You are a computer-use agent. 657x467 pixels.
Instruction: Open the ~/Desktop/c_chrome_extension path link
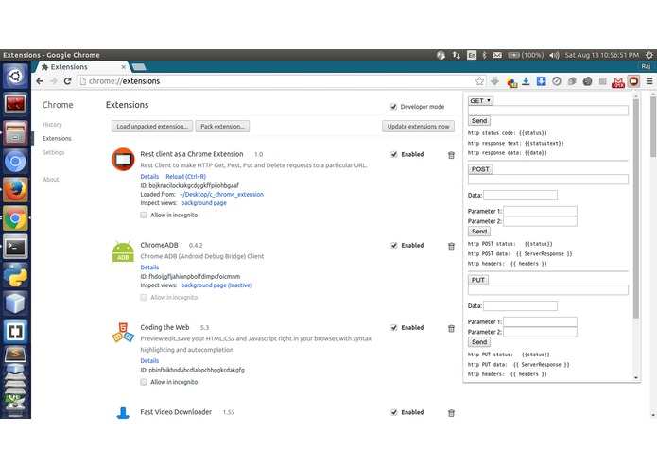221,195
